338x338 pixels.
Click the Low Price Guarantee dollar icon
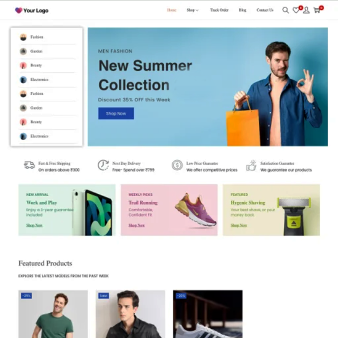(x=177, y=165)
